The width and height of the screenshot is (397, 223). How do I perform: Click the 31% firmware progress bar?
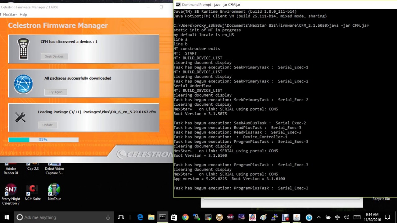tap(43, 140)
